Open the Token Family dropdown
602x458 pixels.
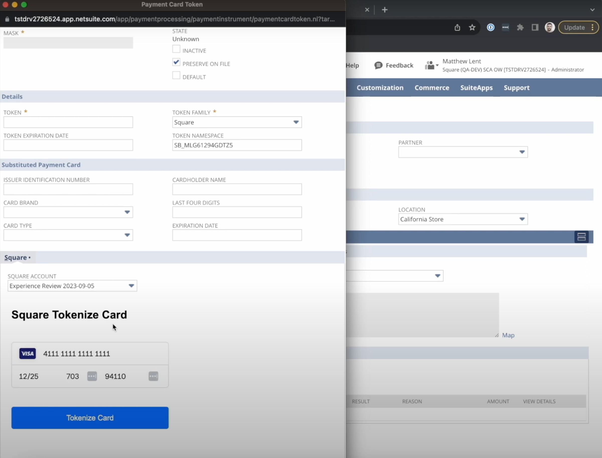(x=296, y=122)
